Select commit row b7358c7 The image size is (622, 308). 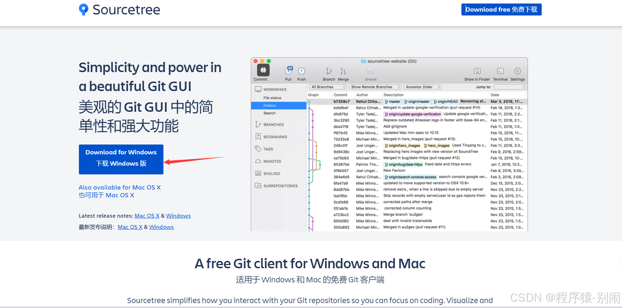pos(417,102)
